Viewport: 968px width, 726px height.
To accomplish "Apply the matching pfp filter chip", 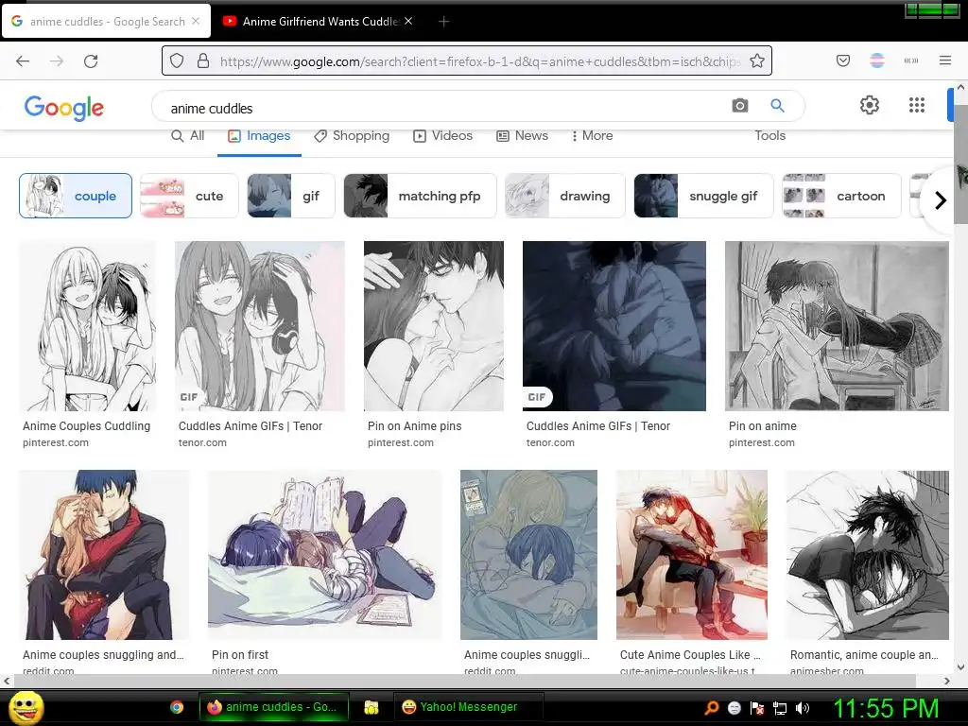I will (420, 196).
